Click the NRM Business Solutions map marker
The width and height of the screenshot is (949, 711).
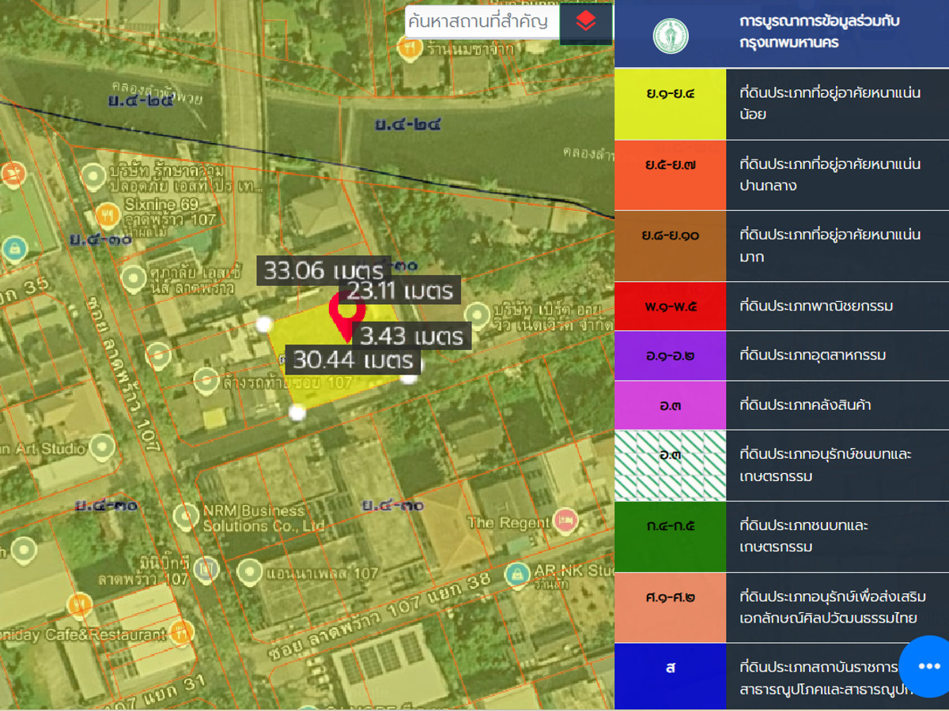187,517
